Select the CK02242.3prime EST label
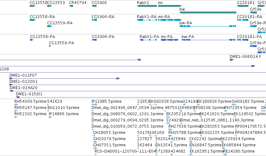 click(x=205, y=139)
